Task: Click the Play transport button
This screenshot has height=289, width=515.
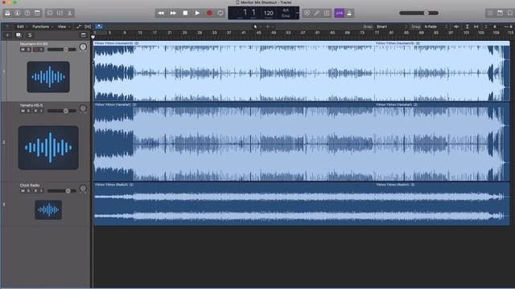Action: [x=197, y=13]
